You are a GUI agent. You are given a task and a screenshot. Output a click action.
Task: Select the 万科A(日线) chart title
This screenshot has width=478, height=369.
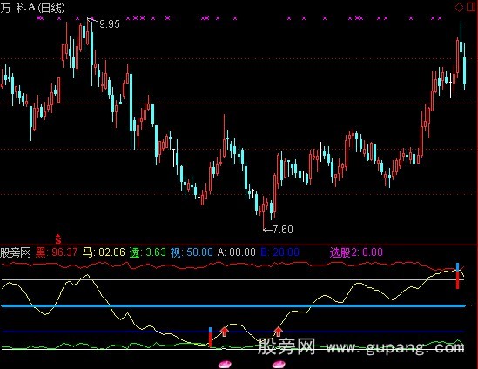tap(32, 8)
